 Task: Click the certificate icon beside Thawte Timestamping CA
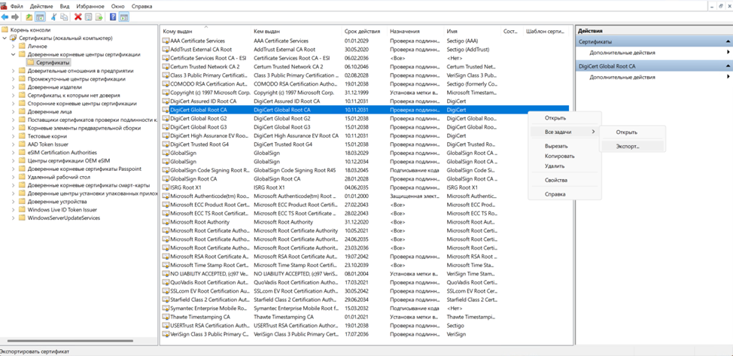(166, 317)
